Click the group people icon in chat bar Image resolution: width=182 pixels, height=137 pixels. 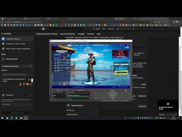[x=170, y=115]
